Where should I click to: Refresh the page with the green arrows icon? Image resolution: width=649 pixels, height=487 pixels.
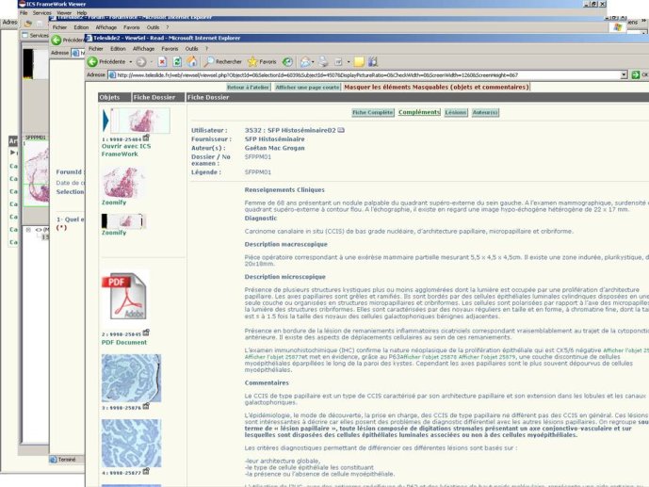coord(177,62)
